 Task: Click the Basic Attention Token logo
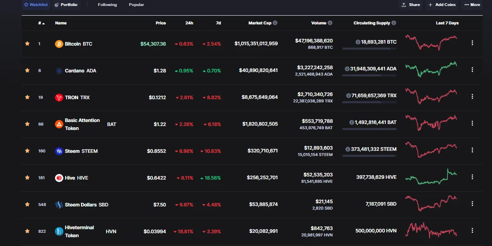(x=59, y=124)
